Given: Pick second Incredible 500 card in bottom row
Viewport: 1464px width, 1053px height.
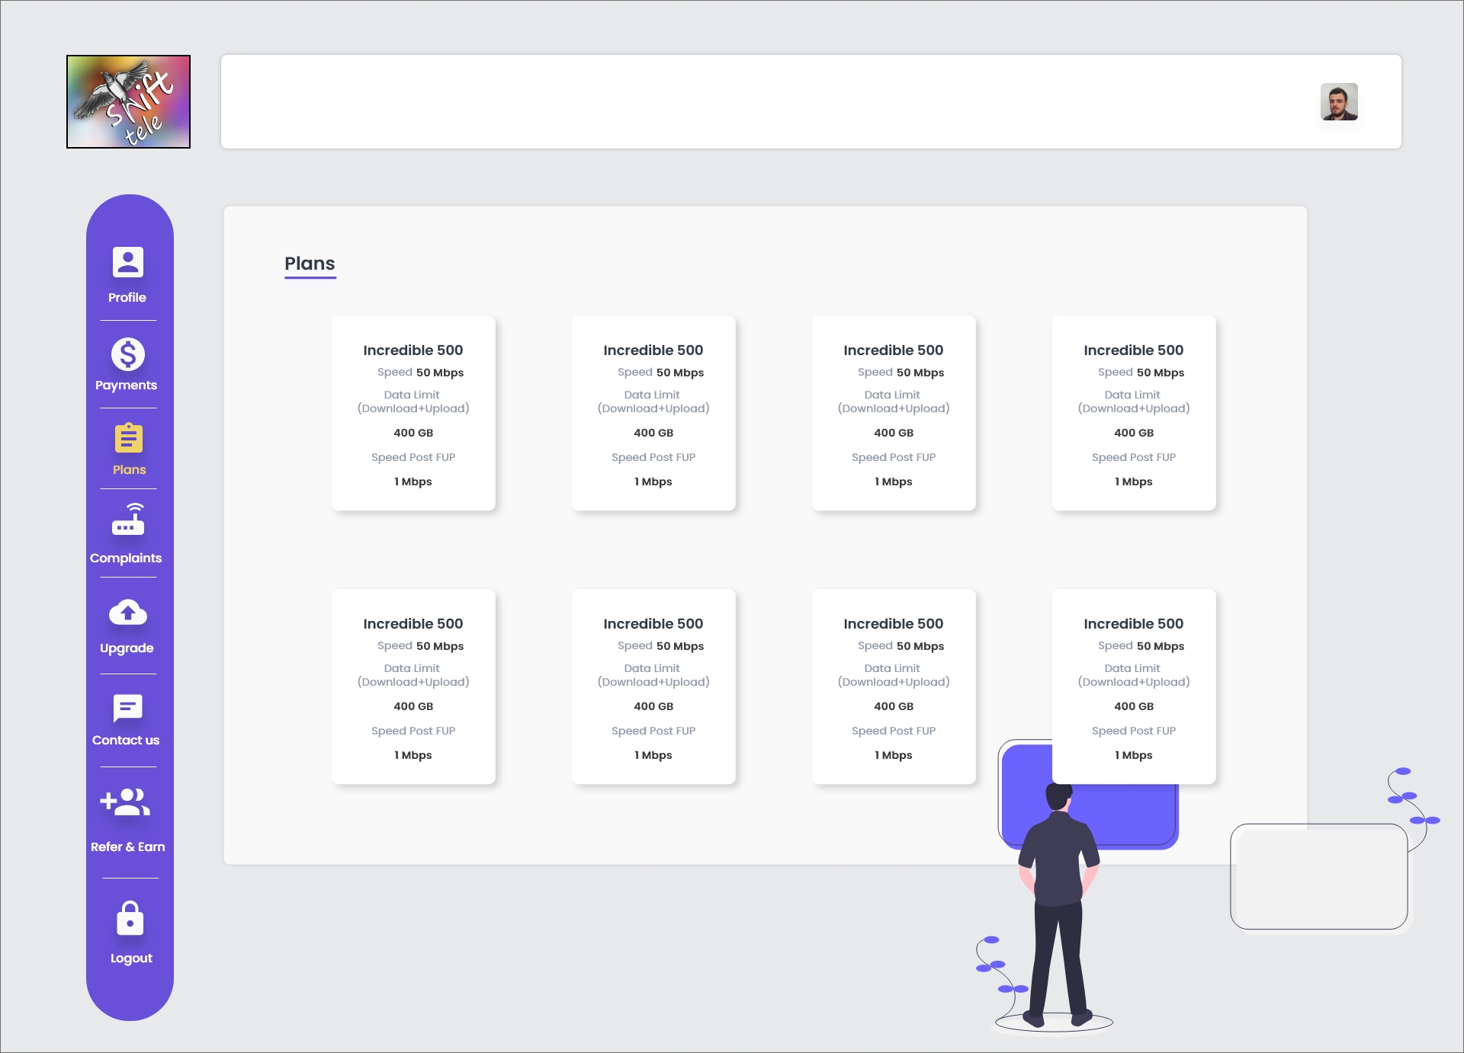Looking at the screenshot, I should click(653, 687).
